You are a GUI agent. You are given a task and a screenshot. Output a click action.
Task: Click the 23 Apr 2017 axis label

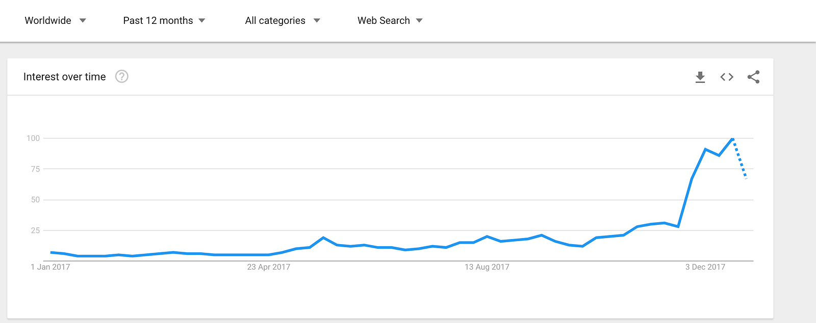coord(268,267)
